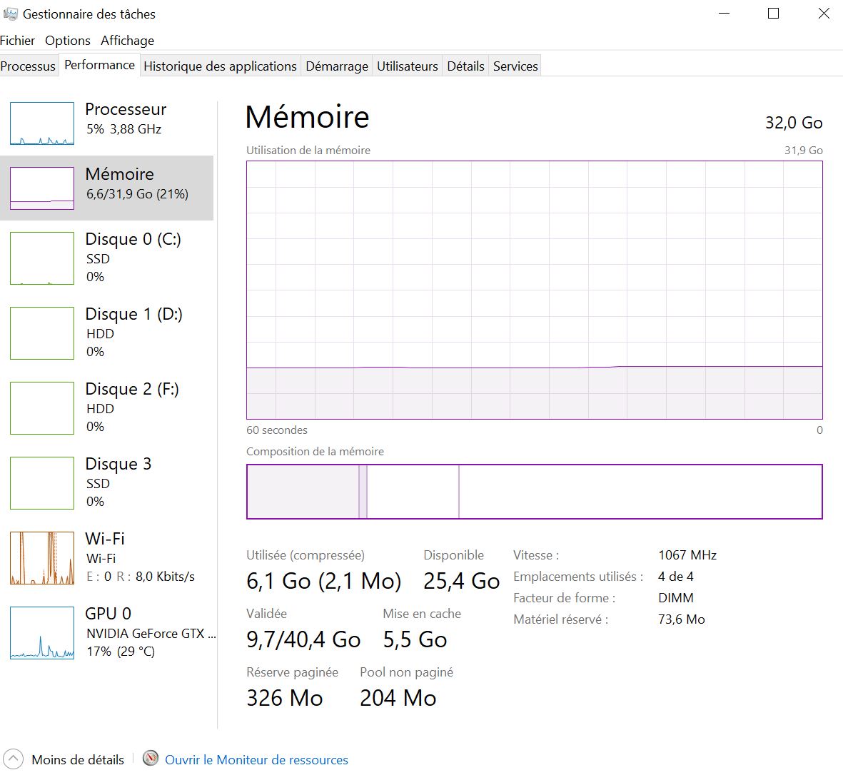The width and height of the screenshot is (843, 780).
Task: Open the Options menu
Action: coord(68,41)
